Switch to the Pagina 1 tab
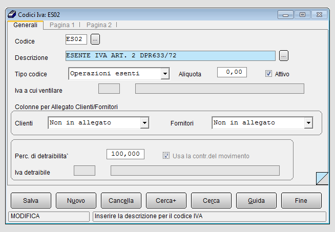 (x=62, y=25)
